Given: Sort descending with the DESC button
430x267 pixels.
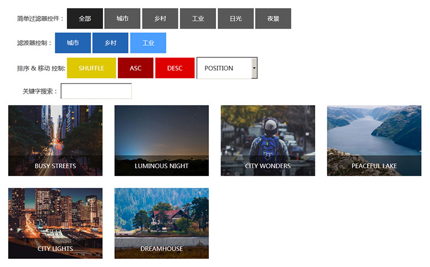Looking at the screenshot, I should (175, 68).
